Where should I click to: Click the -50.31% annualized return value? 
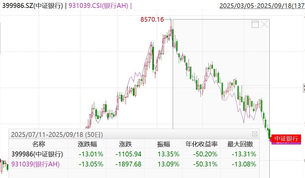tap(205, 164)
